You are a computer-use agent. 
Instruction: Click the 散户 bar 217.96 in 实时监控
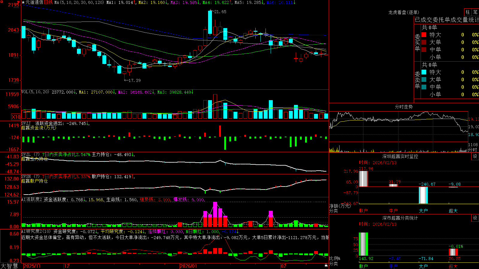tap(363, 179)
